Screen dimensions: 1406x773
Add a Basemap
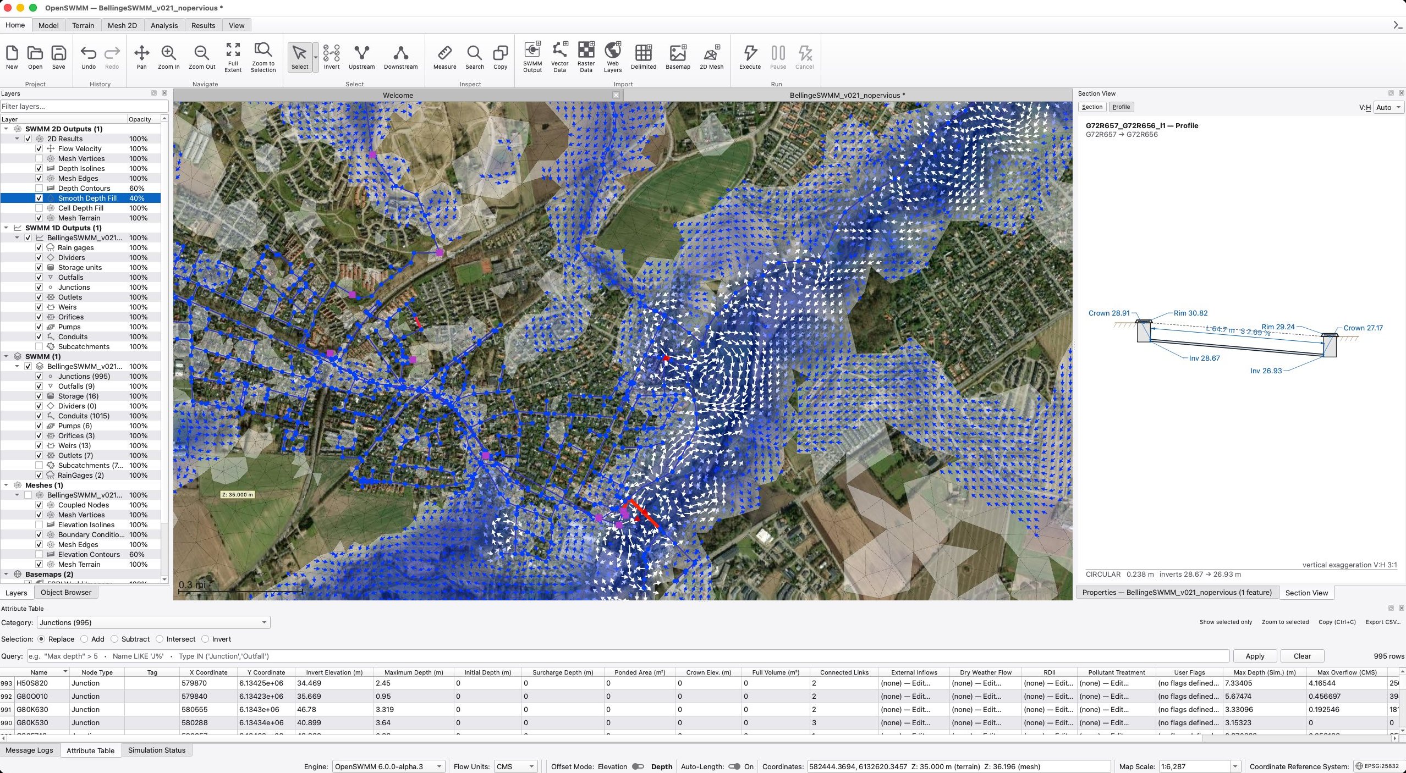(x=678, y=57)
